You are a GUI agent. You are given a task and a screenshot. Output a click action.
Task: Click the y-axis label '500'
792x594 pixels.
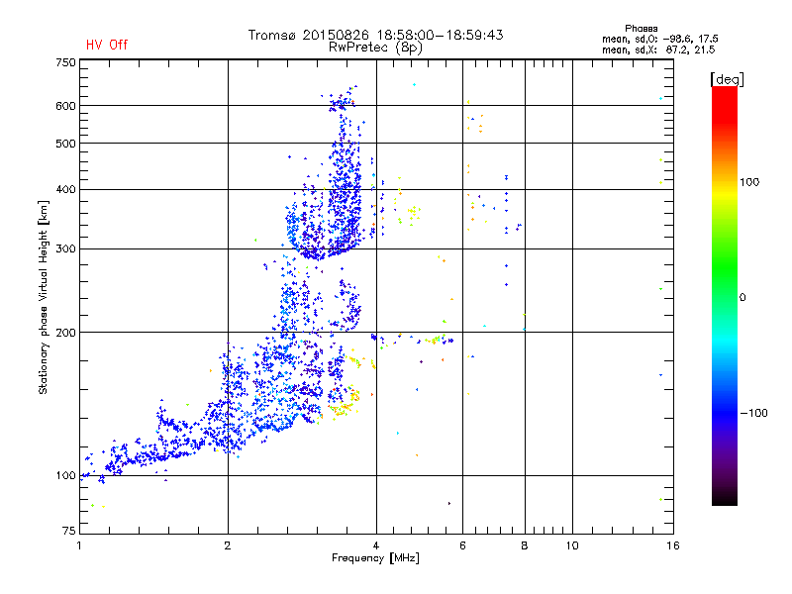pyautogui.click(x=65, y=144)
